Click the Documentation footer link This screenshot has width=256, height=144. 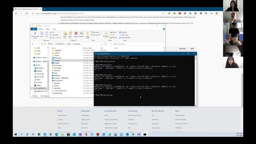tap(110, 111)
